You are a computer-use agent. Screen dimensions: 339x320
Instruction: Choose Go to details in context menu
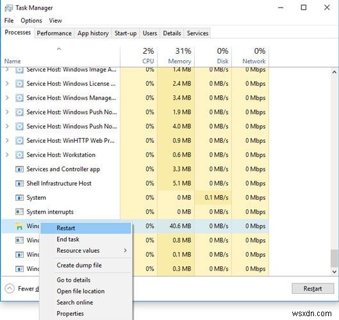pyautogui.click(x=86, y=280)
